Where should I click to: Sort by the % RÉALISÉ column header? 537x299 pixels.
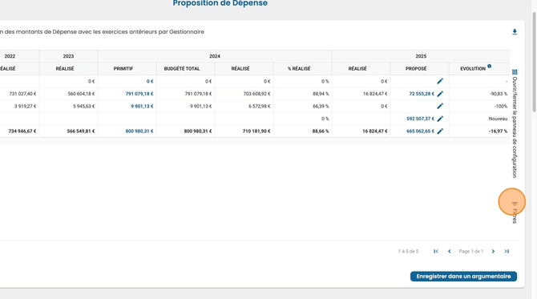[x=299, y=69]
